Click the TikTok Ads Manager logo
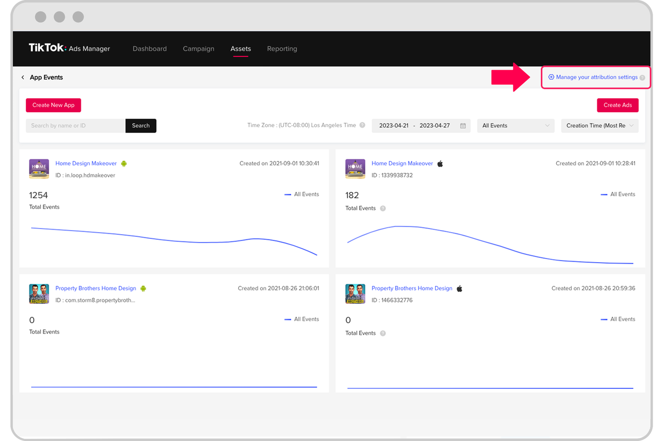This screenshot has height=441, width=663. (69, 48)
